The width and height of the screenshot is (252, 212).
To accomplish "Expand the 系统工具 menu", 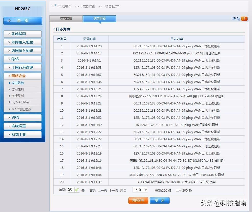I will coord(22,134).
